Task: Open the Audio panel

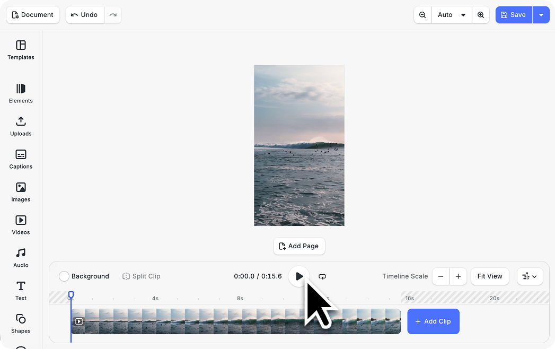Action: 21,258
